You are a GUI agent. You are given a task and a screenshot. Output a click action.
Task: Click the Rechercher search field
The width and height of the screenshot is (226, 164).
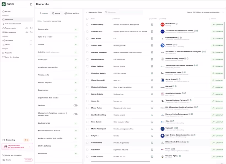[x=124, y=12]
